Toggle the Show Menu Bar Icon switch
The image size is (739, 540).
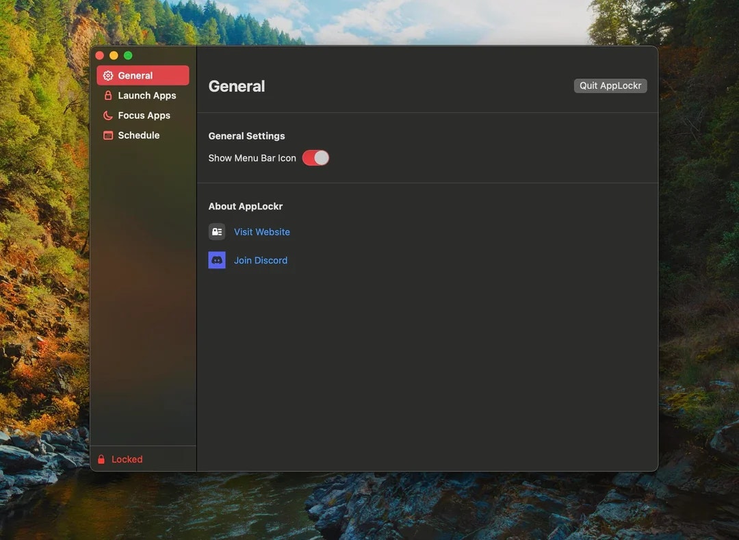(x=315, y=158)
